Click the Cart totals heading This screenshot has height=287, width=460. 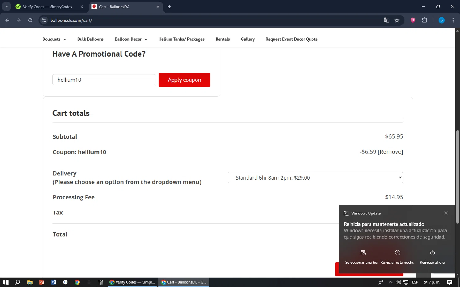71,113
